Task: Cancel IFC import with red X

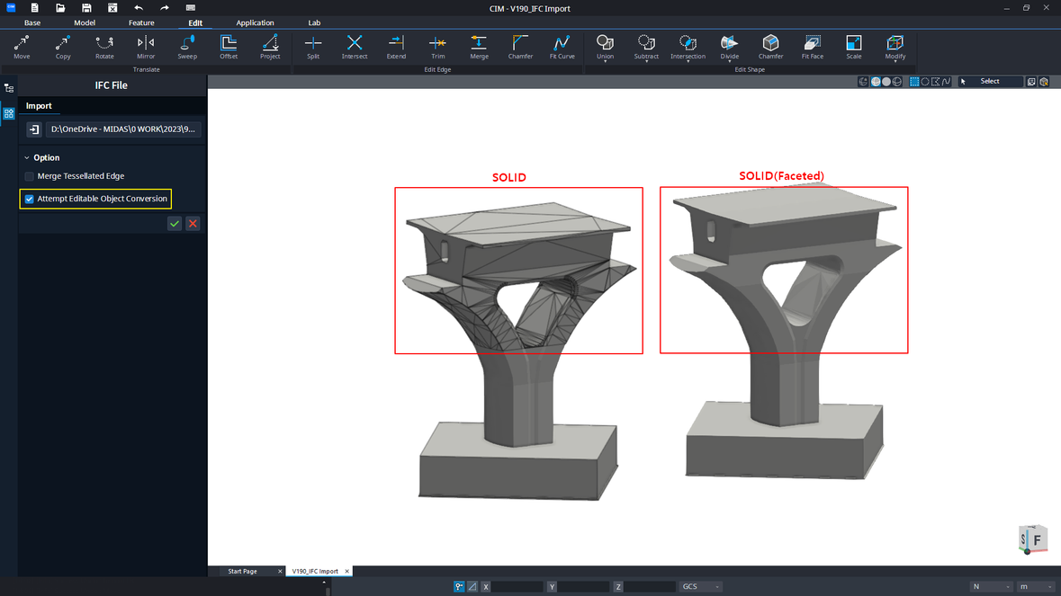Action: pos(193,224)
